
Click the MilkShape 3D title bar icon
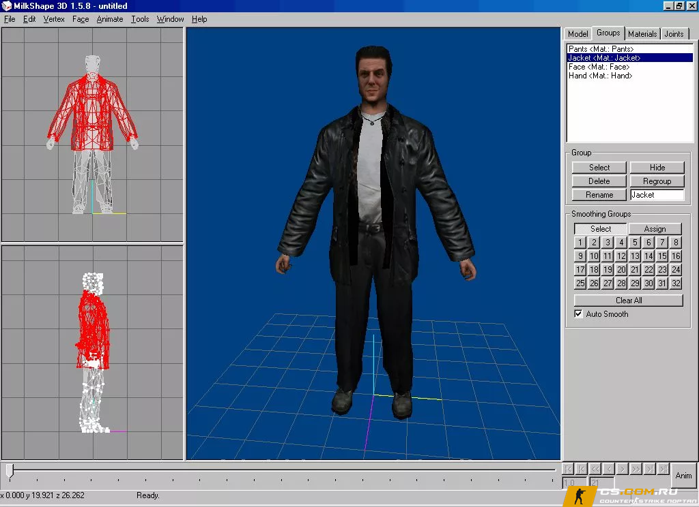pyautogui.click(x=6, y=5)
